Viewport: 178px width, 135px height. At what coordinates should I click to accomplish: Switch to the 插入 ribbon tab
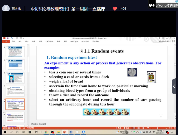pos(20,41)
